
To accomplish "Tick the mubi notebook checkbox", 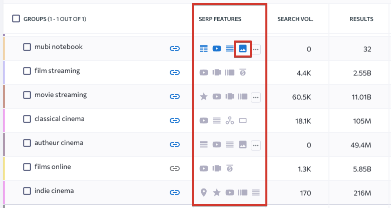I will click(x=27, y=47).
